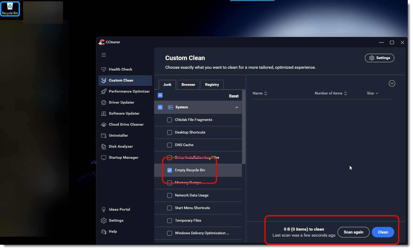413x250 pixels.
Task: Uncheck Empty Recycle Bin checkbox
Action: pos(170,170)
